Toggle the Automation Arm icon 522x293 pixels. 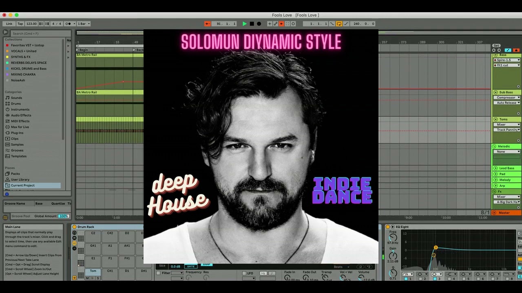point(275,24)
